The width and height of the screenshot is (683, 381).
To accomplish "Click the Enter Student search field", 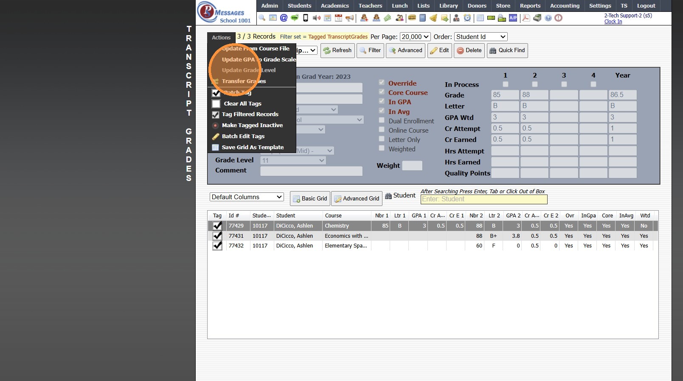I will tap(483, 199).
